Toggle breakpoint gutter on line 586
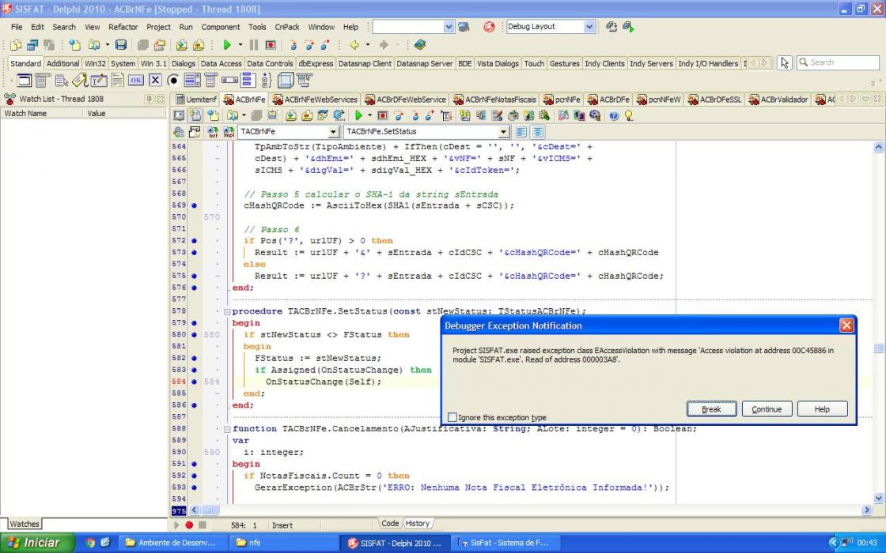This screenshot has width=886, height=553. point(194,405)
